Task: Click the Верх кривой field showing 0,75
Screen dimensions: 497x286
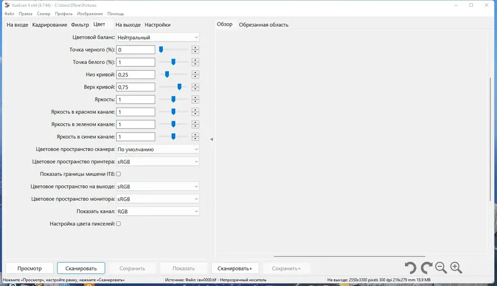Action: click(135, 87)
